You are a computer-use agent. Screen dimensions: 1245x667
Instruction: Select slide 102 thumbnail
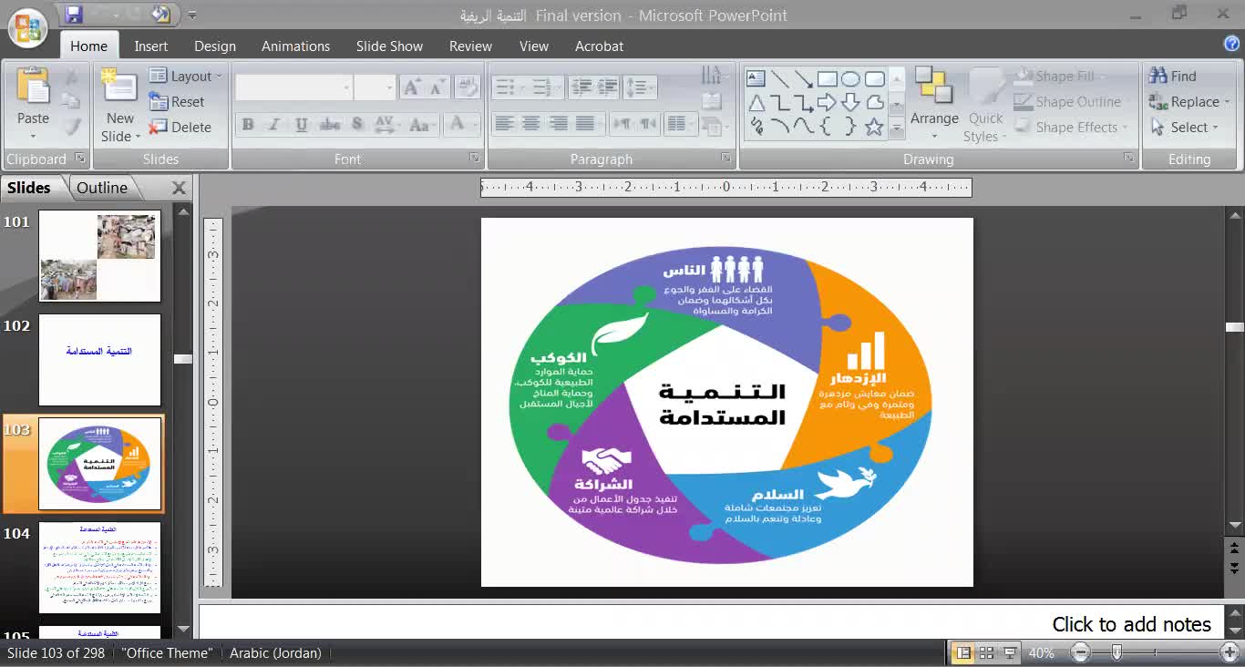[99, 360]
